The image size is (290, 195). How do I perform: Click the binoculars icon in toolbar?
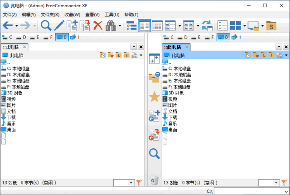tap(111, 25)
